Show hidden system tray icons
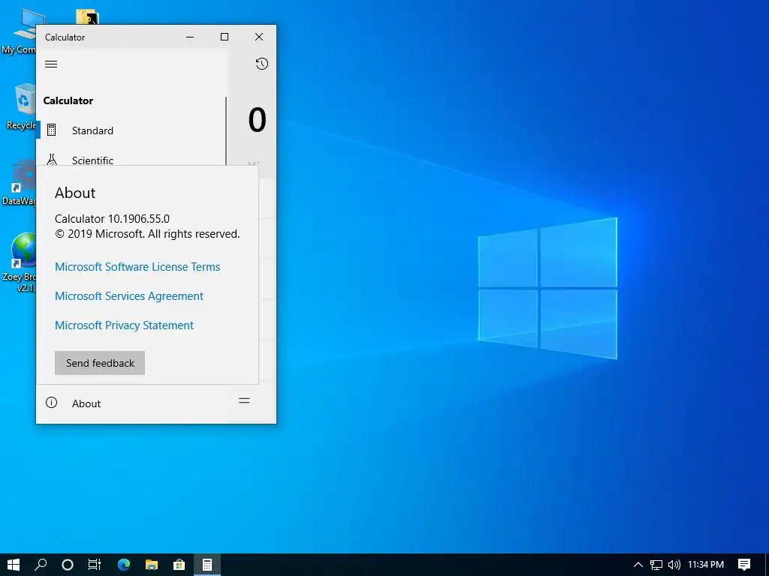The height and width of the screenshot is (576, 769). (x=638, y=565)
